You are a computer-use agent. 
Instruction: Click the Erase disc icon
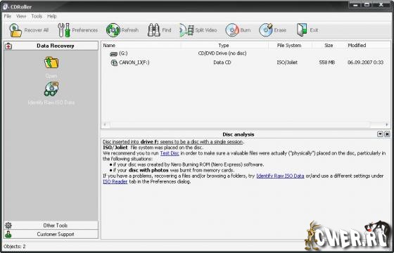point(266,30)
